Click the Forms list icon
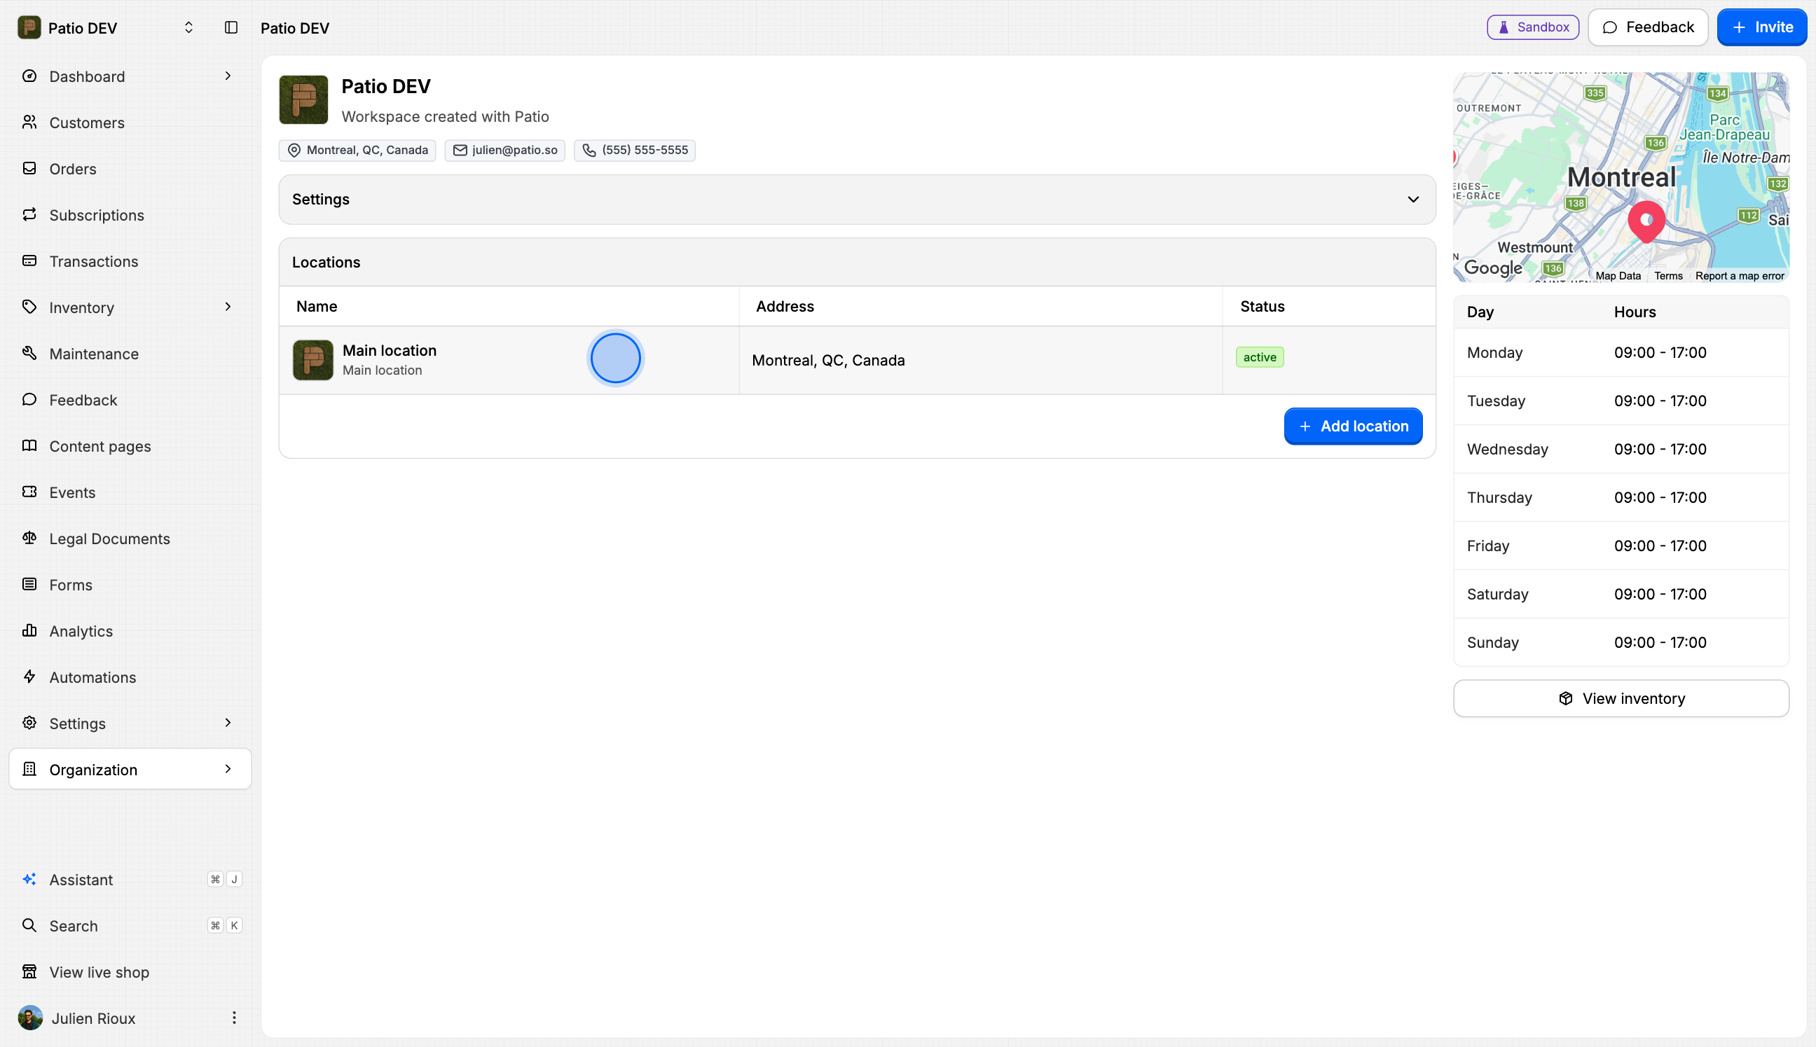The height and width of the screenshot is (1047, 1816). tap(29, 584)
